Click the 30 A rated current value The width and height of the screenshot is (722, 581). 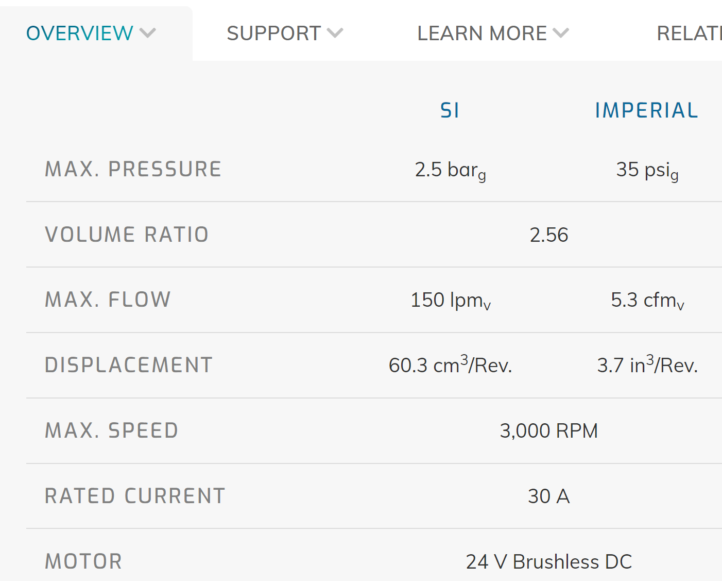click(x=549, y=496)
